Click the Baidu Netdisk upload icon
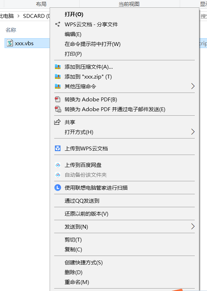The image size is (207, 291). (x=58, y=165)
